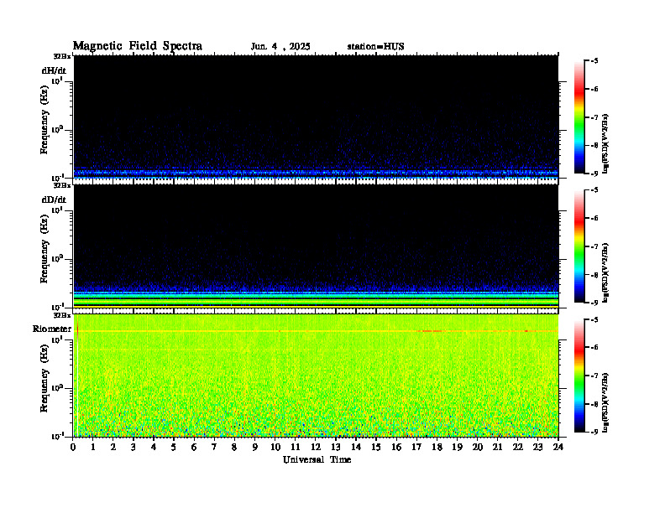
Task: Click the "Magnetic Field Spectra" plot title
Action: pos(138,46)
